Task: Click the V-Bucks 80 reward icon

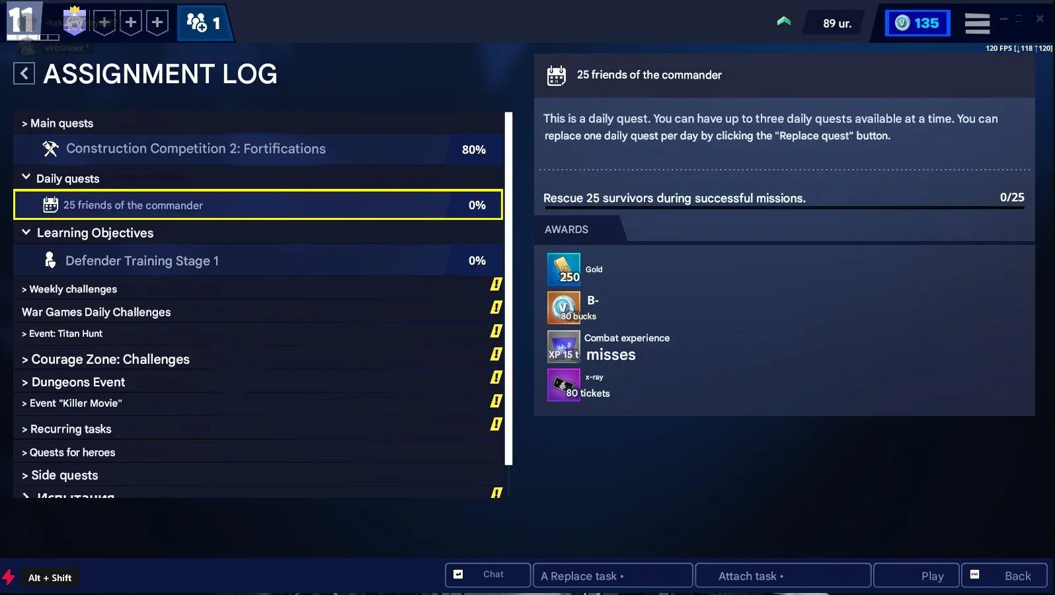Action: pyautogui.click(x=564, y=307)
